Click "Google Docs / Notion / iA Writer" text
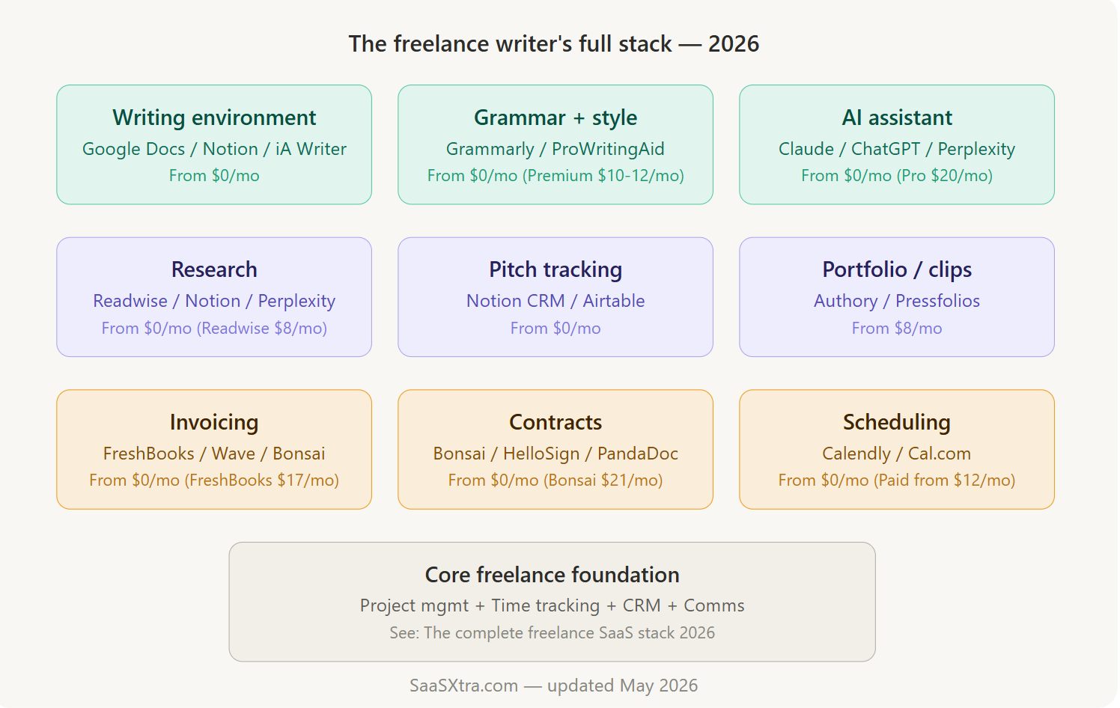The height and width of the screenshot is (708, 1120). click(x=214, y=149)
